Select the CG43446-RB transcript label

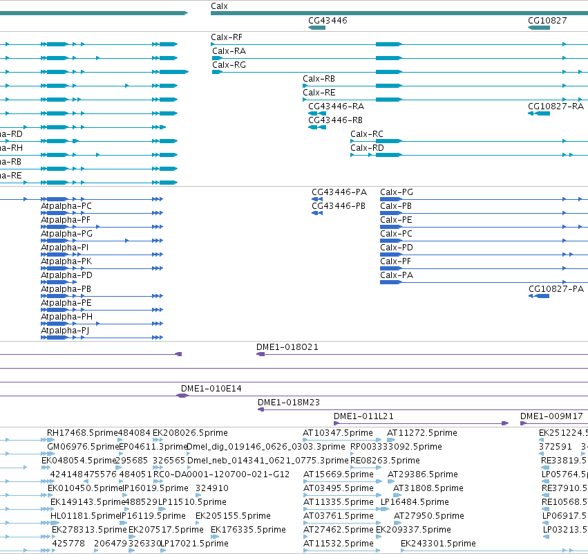[x=335, y=120]
